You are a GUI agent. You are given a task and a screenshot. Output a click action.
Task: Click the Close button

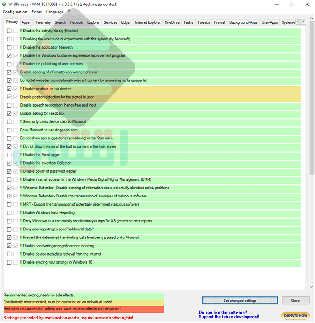[x=295, y=301]
